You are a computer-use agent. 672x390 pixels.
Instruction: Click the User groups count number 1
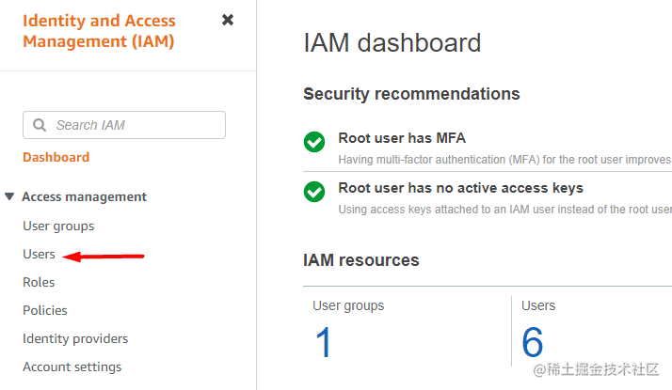tap(324, 343)
